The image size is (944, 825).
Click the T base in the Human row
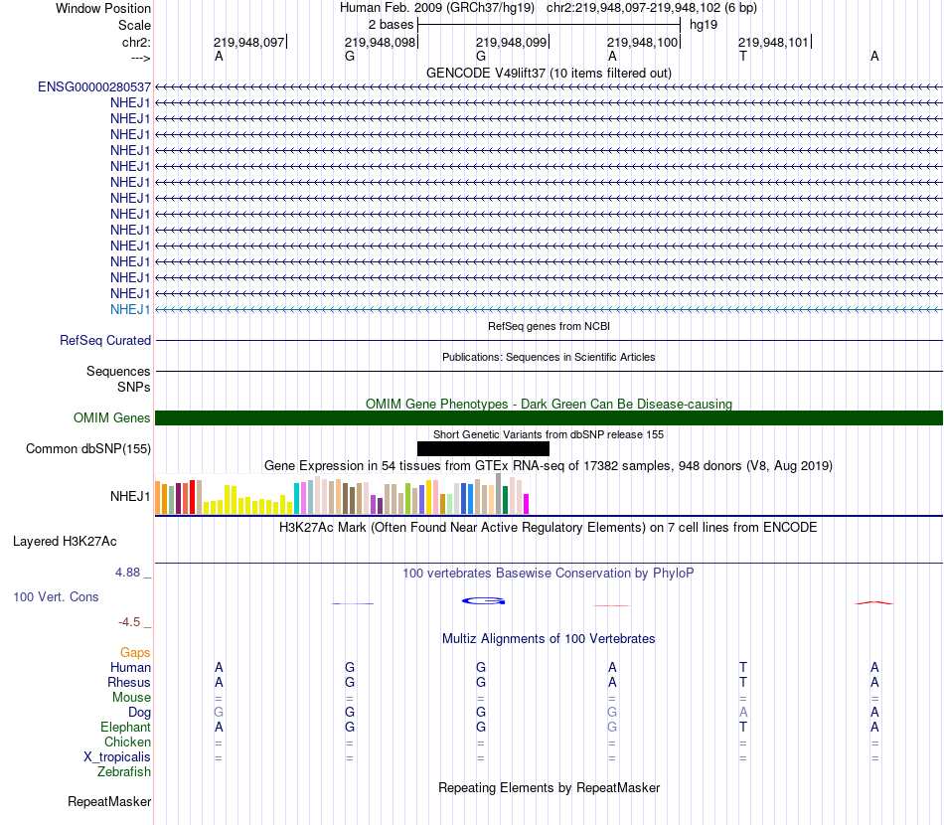point(743,667)
